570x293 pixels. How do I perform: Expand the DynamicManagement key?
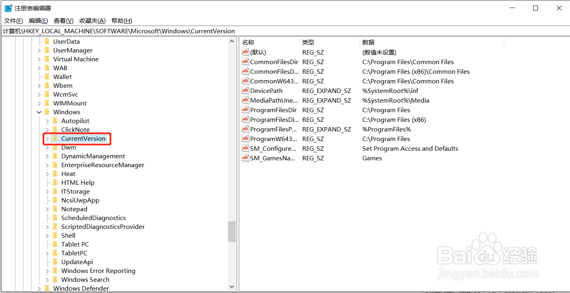point(47,156)
